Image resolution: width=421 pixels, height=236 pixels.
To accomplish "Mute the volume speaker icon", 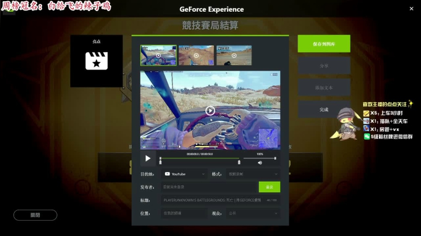I will point(260,163).
